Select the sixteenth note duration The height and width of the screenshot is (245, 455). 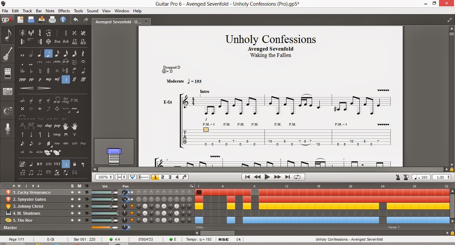57,54
